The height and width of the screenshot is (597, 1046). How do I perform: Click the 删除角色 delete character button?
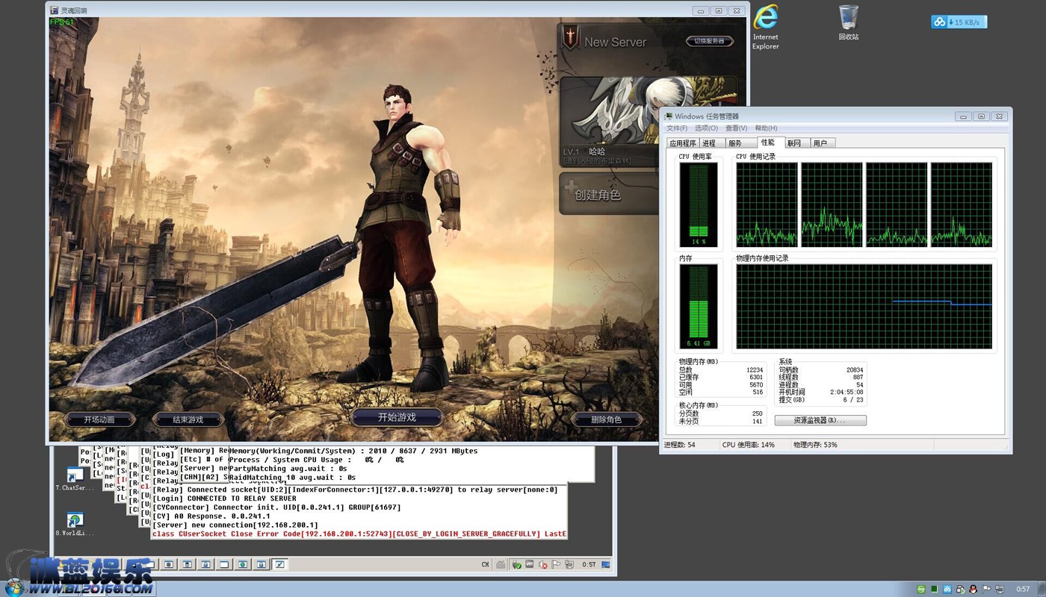[606, 419]
